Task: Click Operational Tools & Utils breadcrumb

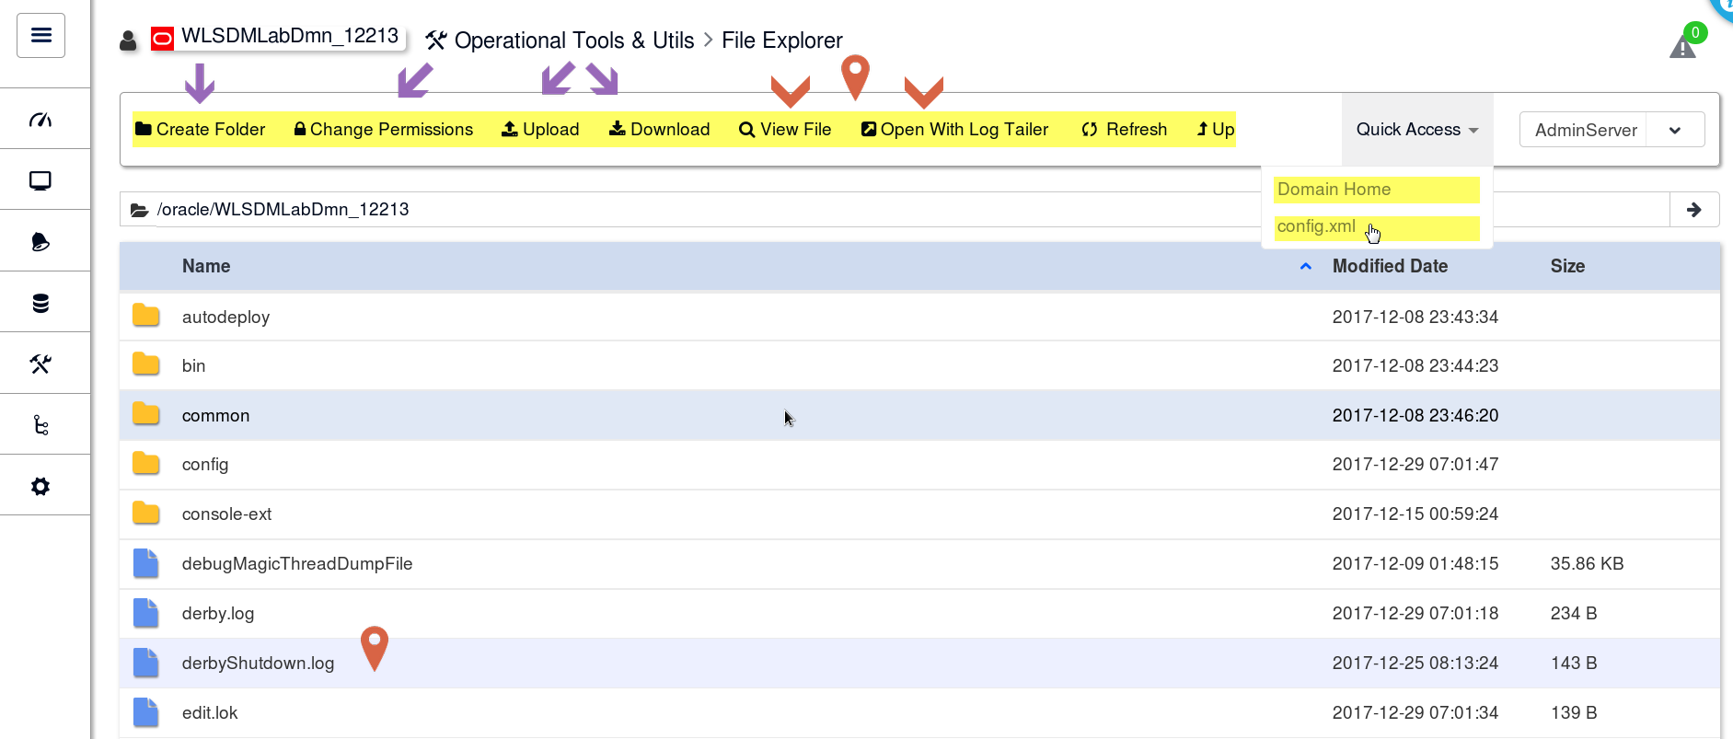Action: 573,40
